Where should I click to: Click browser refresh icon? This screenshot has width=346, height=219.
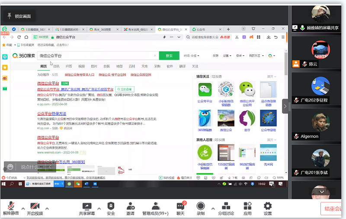19,37
